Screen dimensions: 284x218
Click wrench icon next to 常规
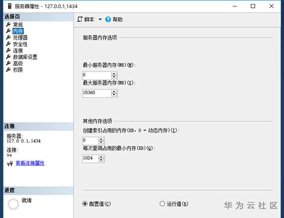pyautogui.click(x=8, y=24)
